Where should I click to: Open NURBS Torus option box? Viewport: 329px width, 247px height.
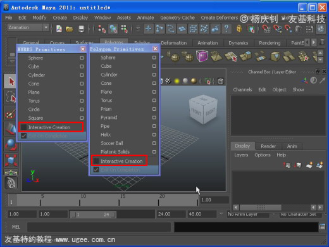pyautogui.click(x=82, y=101)
